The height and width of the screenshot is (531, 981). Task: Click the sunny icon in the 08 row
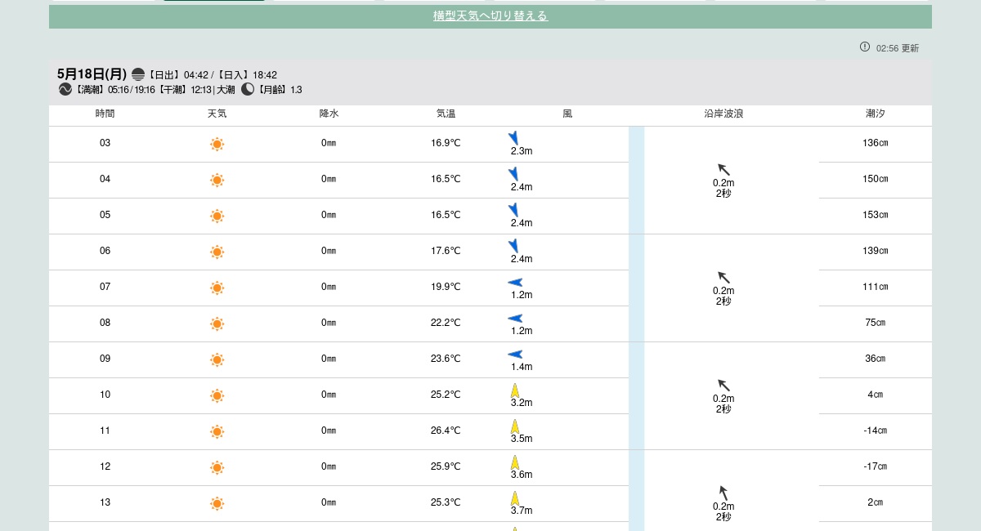(217, 324)
